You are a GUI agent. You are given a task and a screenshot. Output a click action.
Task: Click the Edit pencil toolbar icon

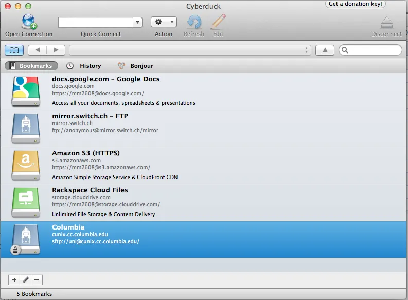click(x=218, y=22)
